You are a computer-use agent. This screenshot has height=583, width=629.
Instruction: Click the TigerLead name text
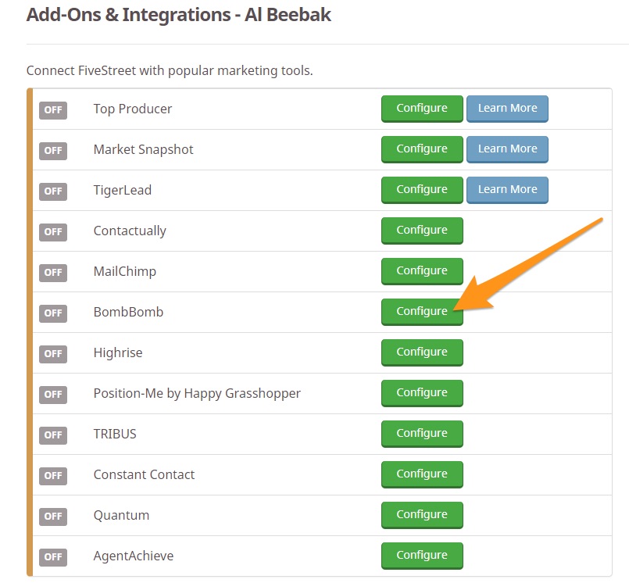pyautogui.click(x=123, y=190)
